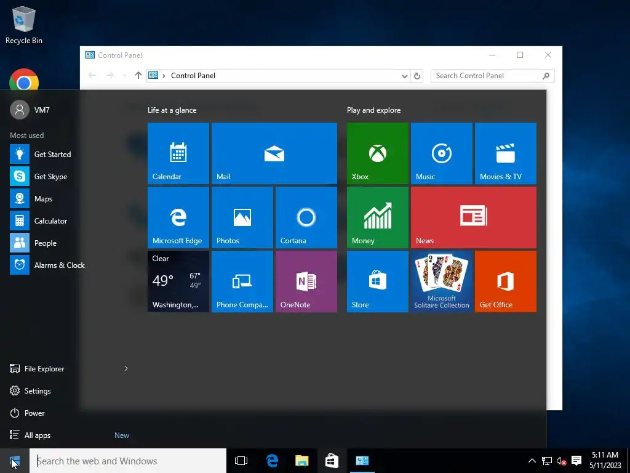Refresh the Control Panel window

[417, 76]
